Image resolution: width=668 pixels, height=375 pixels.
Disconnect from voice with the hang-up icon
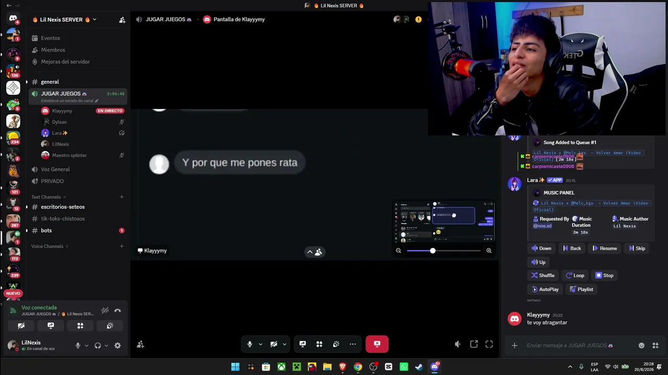pyautogui.click(x=117, y=310)
